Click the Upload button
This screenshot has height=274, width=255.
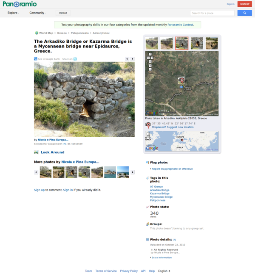tap(63, 13)
